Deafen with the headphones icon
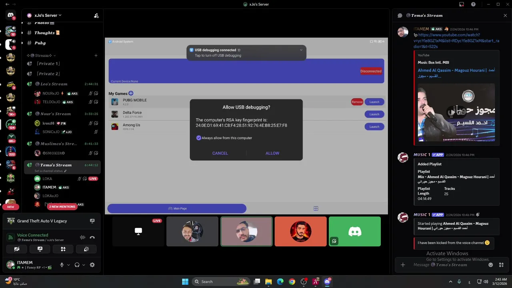This screenshot has width=512, height=288. click(77, 265)
